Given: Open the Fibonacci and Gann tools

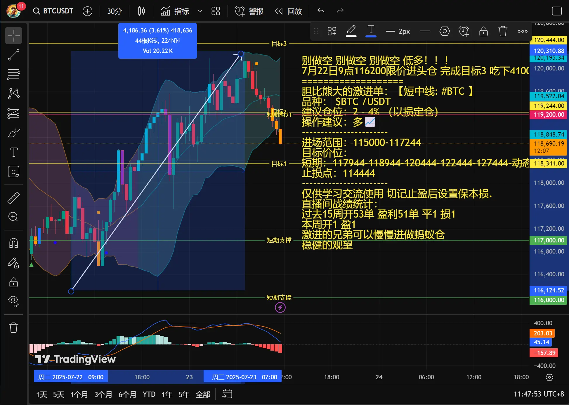Looking at the screenshot, I should point(14,74).
